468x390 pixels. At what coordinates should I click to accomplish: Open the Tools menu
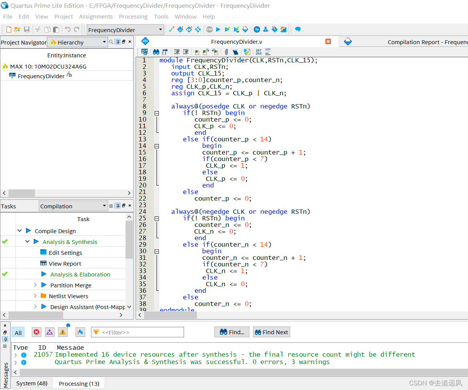click(x=161, y=16)
